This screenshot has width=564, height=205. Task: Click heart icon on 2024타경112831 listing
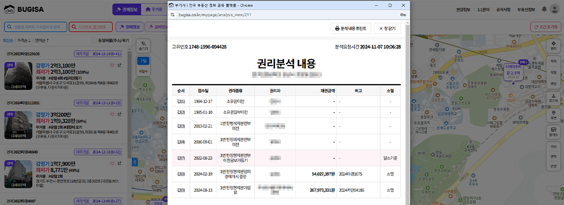[112, 114]
